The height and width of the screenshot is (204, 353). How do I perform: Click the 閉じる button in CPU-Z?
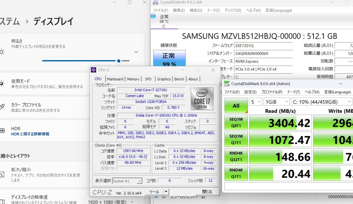207,192
